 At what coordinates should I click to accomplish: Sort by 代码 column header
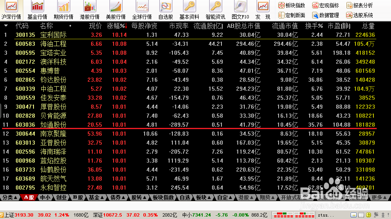coord(22,26)
